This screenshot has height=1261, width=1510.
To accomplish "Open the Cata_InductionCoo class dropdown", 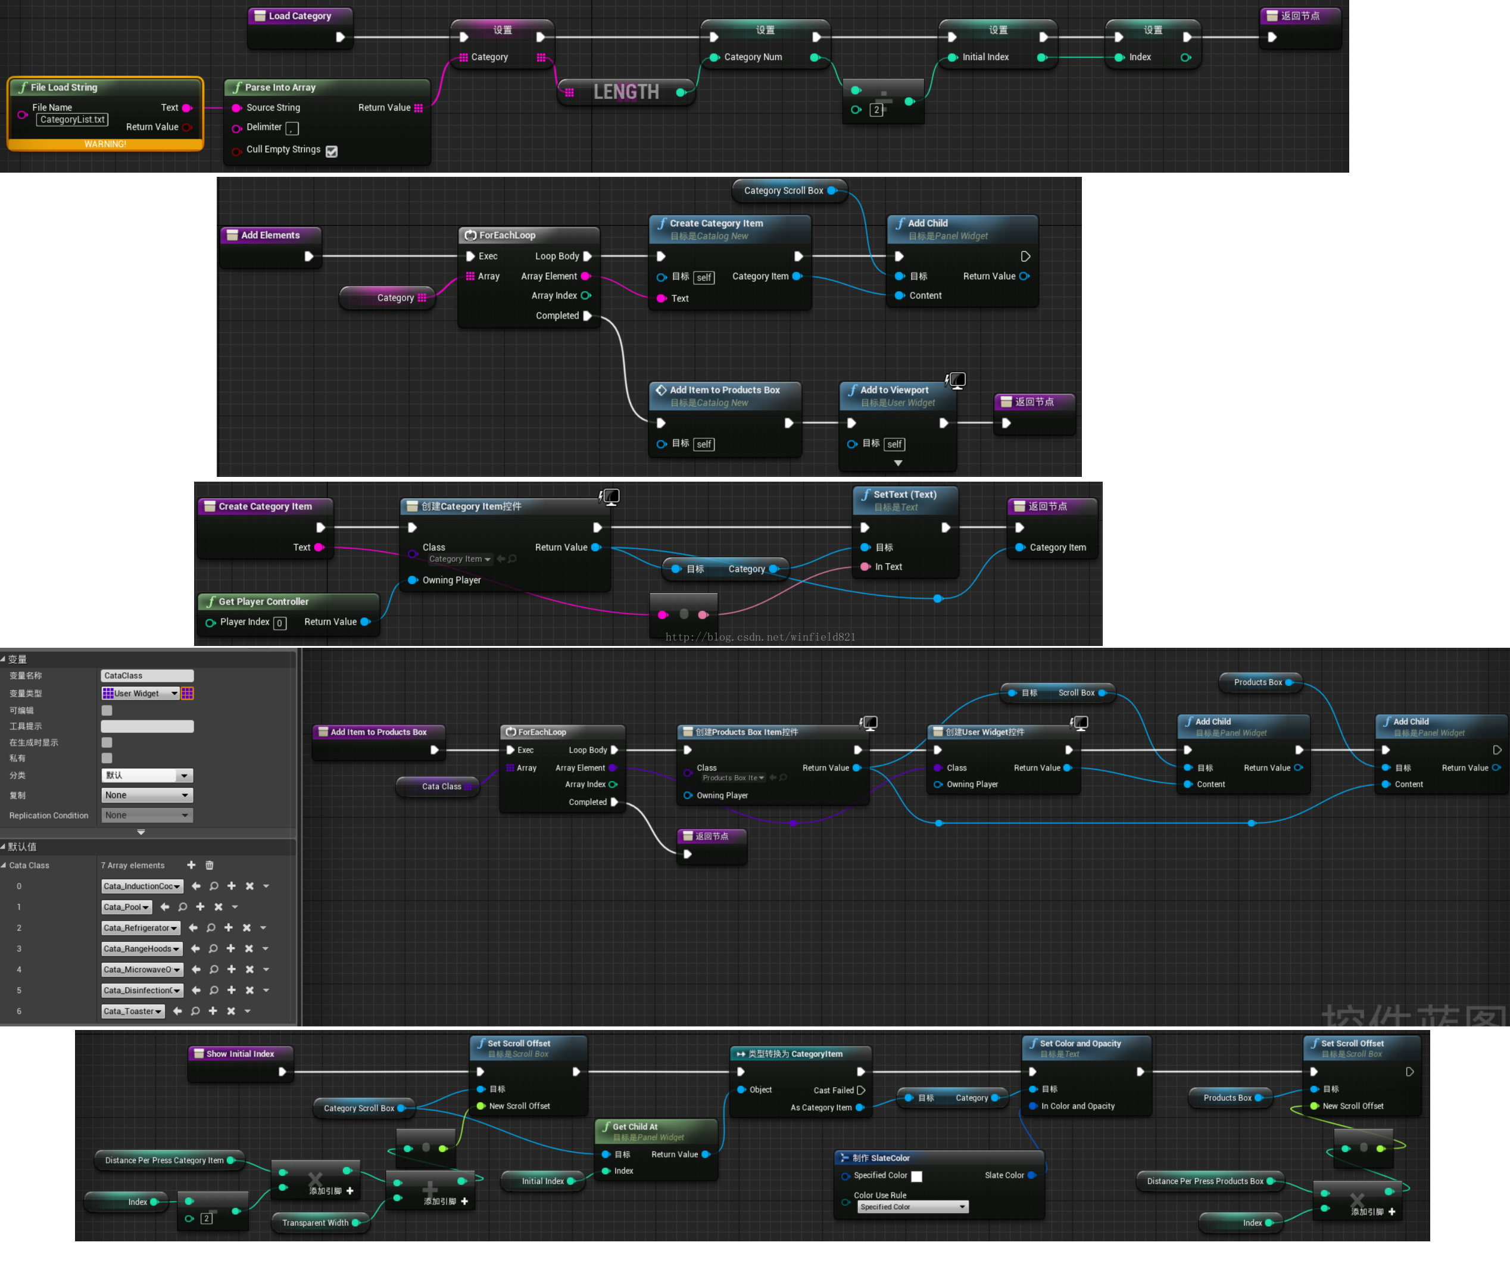I will (142, 886).
